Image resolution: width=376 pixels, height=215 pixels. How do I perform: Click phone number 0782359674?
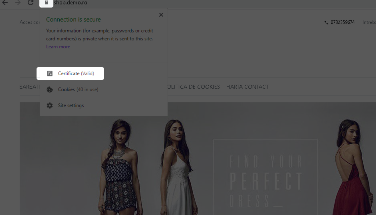click(343, 22)
